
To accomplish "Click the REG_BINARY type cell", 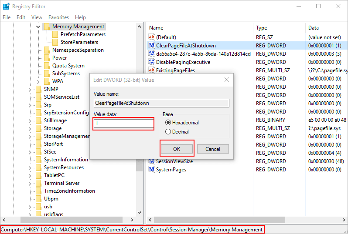I will click(270, 120).
